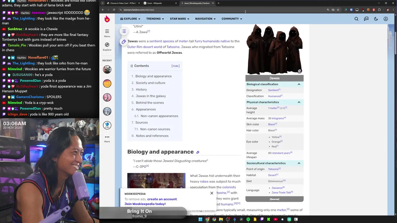Viewport: 397px width, 223px height.
Task: Open the green Kick icon on the taskbar
Action: tap(269, 219)
